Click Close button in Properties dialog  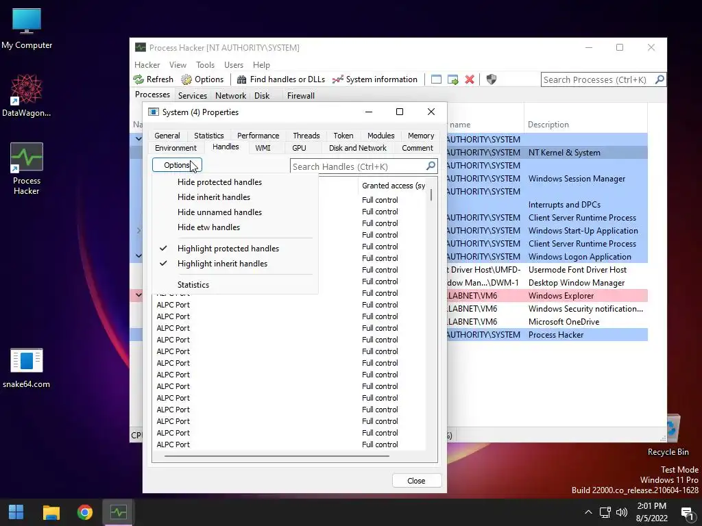(416, 481)
